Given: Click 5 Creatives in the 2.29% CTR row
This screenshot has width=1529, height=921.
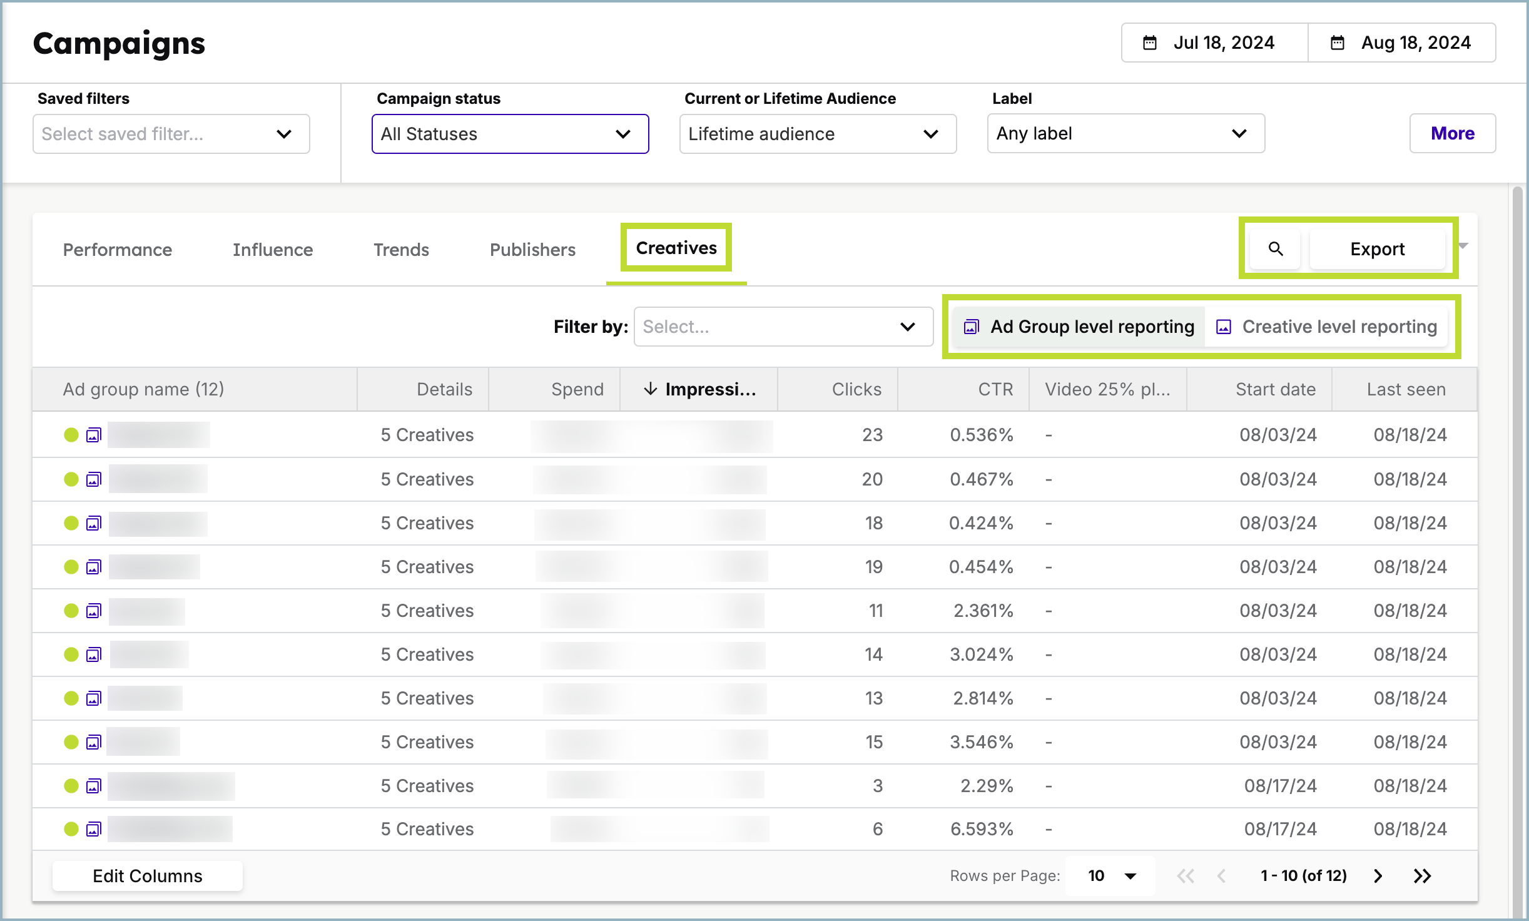Looking at the screenshot, I should (x=427, y=786).
